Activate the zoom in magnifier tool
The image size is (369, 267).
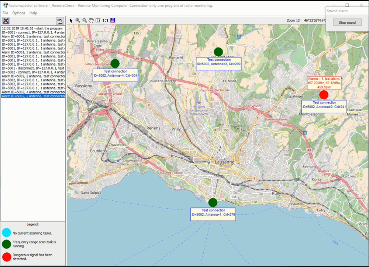pyautogui.click(x=78, y=21)
